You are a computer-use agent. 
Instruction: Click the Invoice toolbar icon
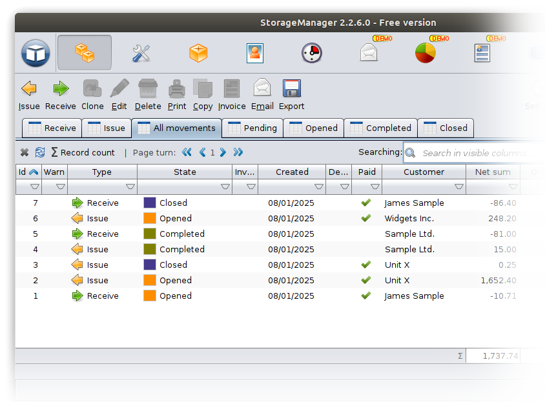tap(231, 88)
